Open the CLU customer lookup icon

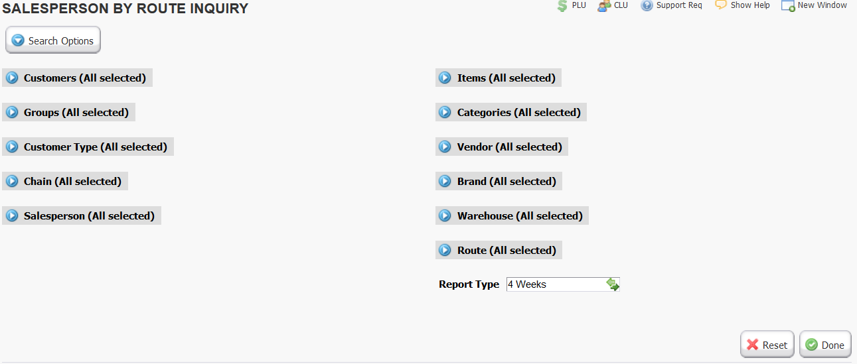click(603, 6)
